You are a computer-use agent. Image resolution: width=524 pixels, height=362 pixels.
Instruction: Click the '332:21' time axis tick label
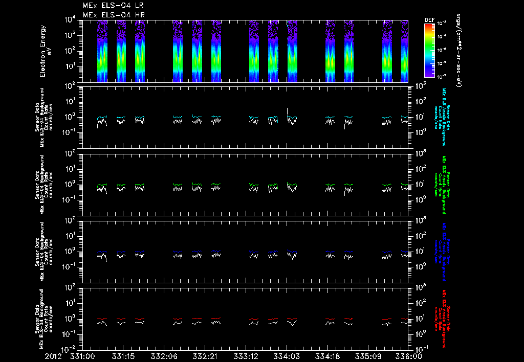pyautogui.click(x=205, y=357)
